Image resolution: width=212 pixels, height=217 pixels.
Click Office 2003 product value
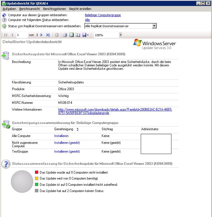66,89
